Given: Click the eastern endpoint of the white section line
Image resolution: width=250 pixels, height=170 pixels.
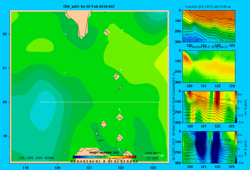Looking at the screenshot, I should tap(159, 102).
